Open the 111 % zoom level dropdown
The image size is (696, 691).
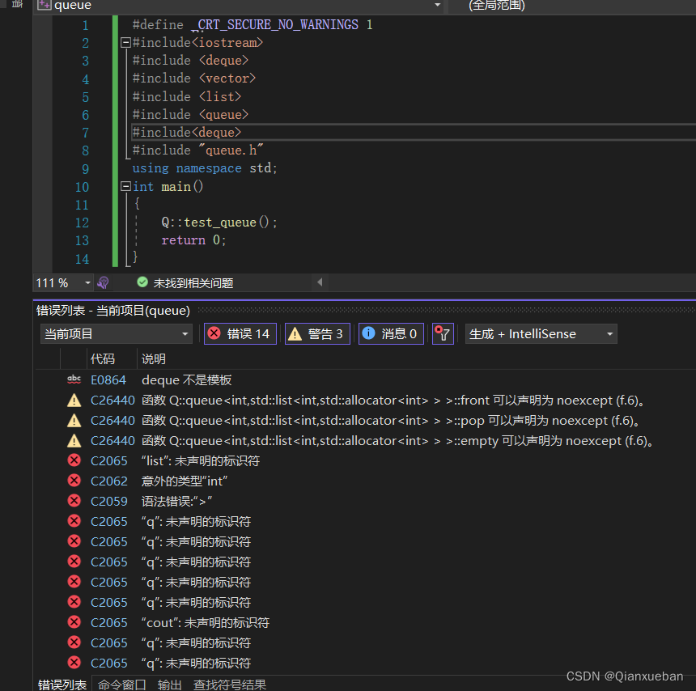tap(87, 282)
